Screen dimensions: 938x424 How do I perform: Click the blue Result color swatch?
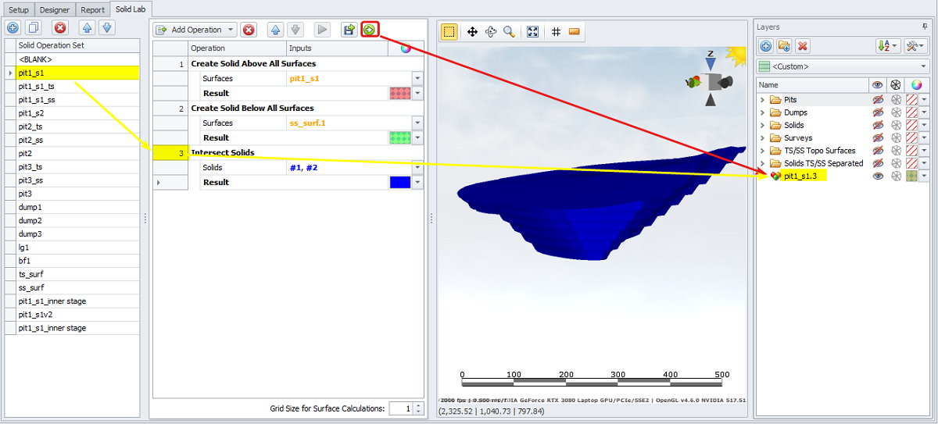coord(400,182)
